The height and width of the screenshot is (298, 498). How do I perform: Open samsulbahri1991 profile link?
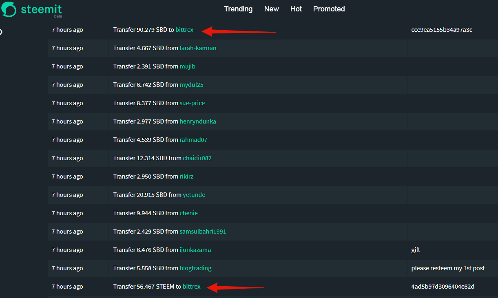pos(203,232)
